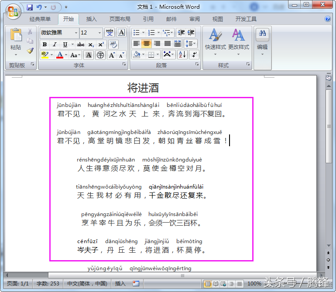Open the 经典菜单 tab
Viewport: 336px width, 292px height.
(x=40, y=19)
